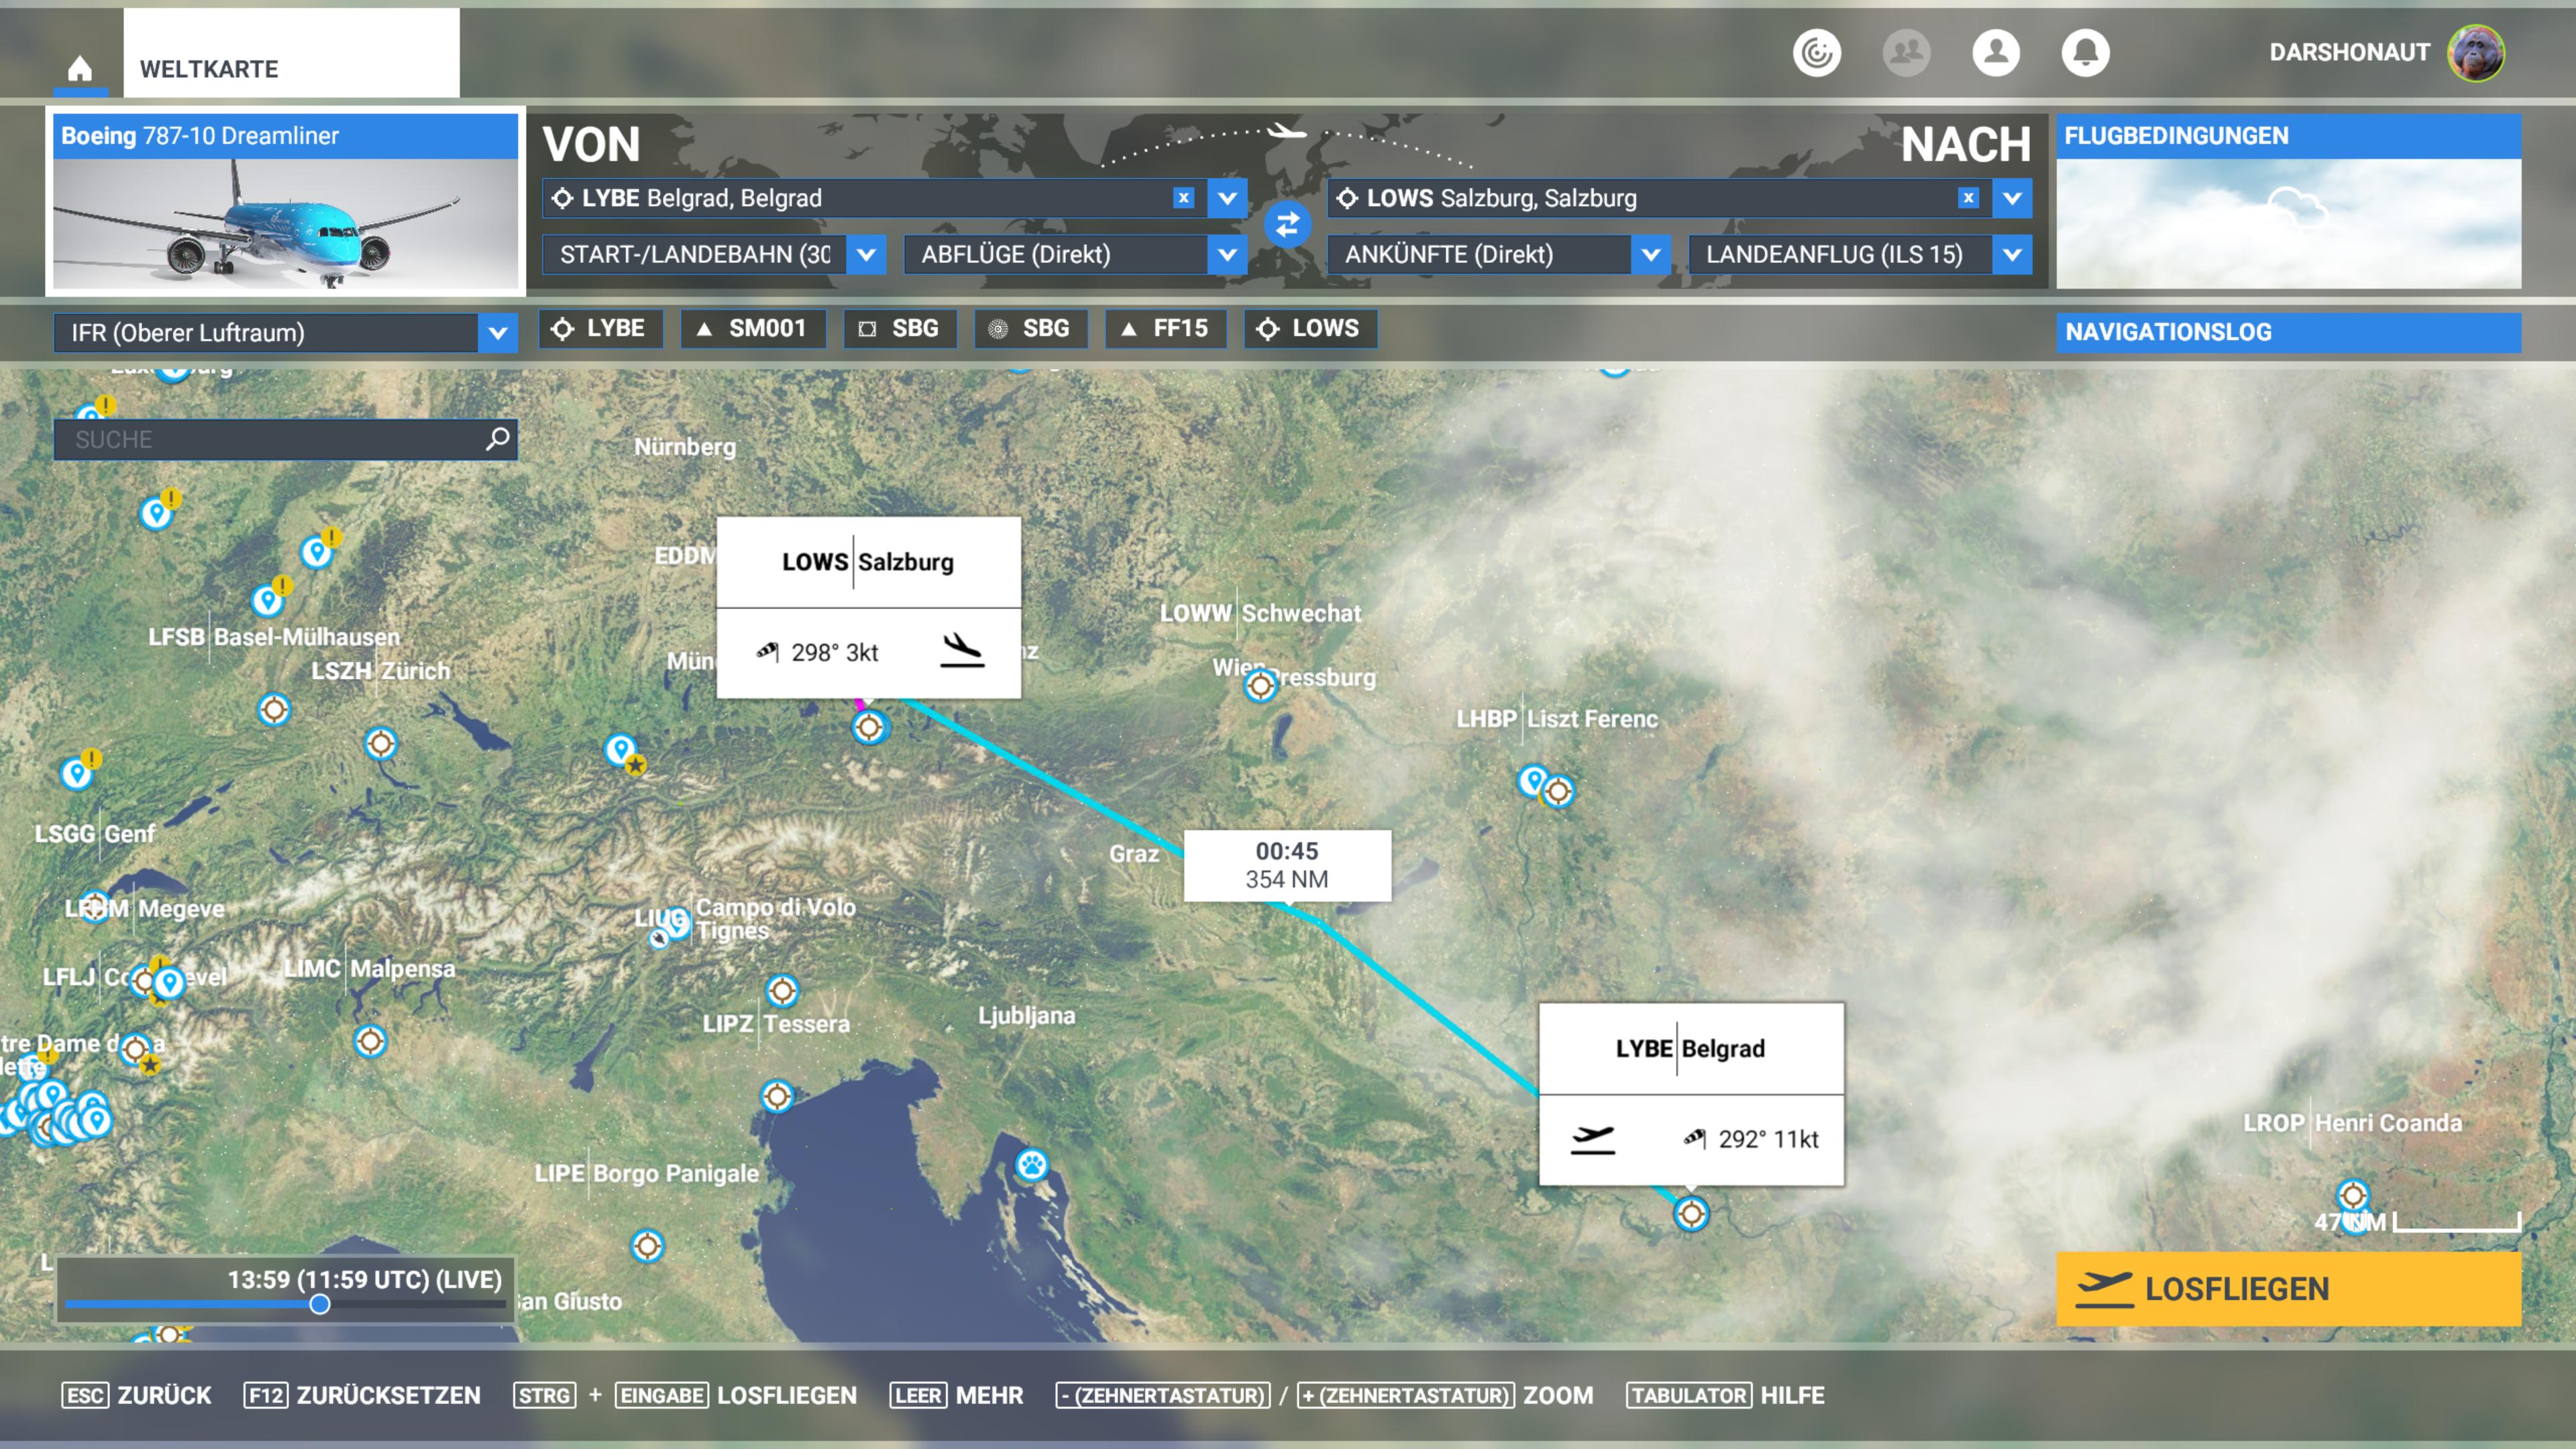Adjust the time of day slider handle
This screenshot has width=2576, height=1449.
(x=320, y=1304)
